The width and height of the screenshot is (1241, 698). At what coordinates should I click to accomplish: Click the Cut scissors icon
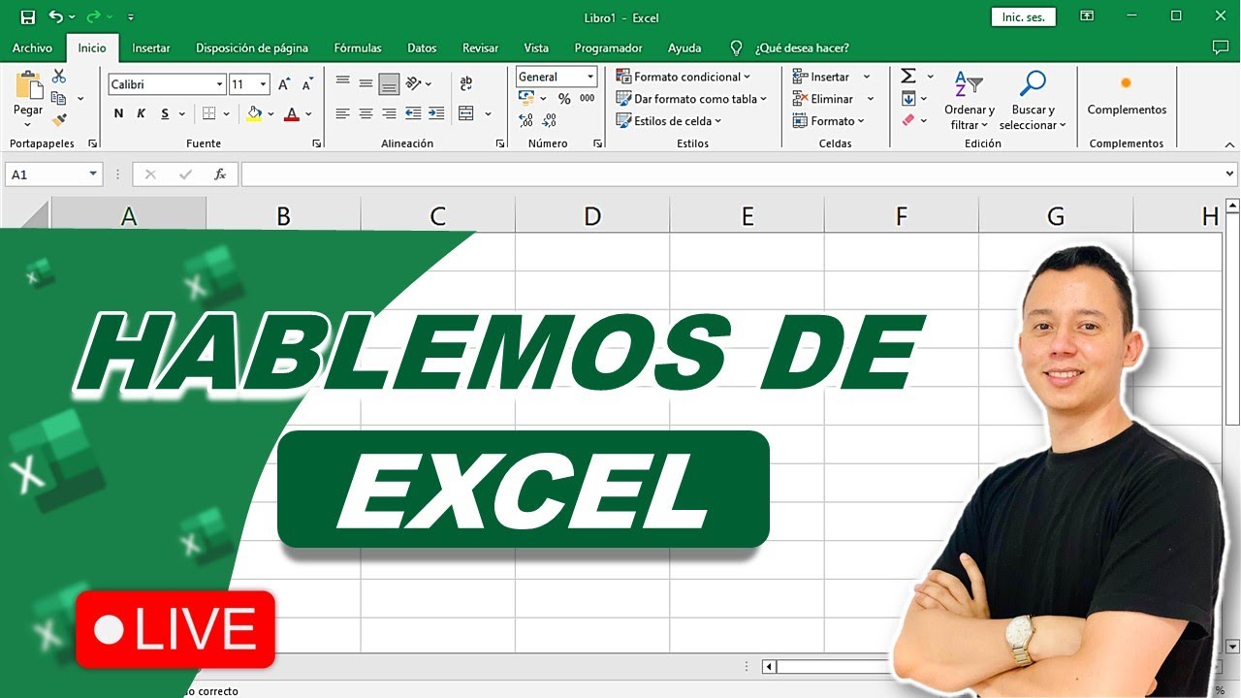point(59,77)
